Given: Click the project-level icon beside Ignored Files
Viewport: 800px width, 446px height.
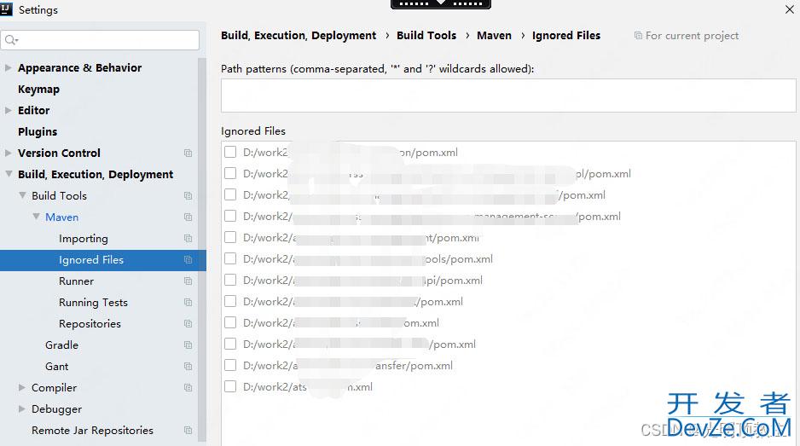Looking at the screenshot, I should point(188,260).
